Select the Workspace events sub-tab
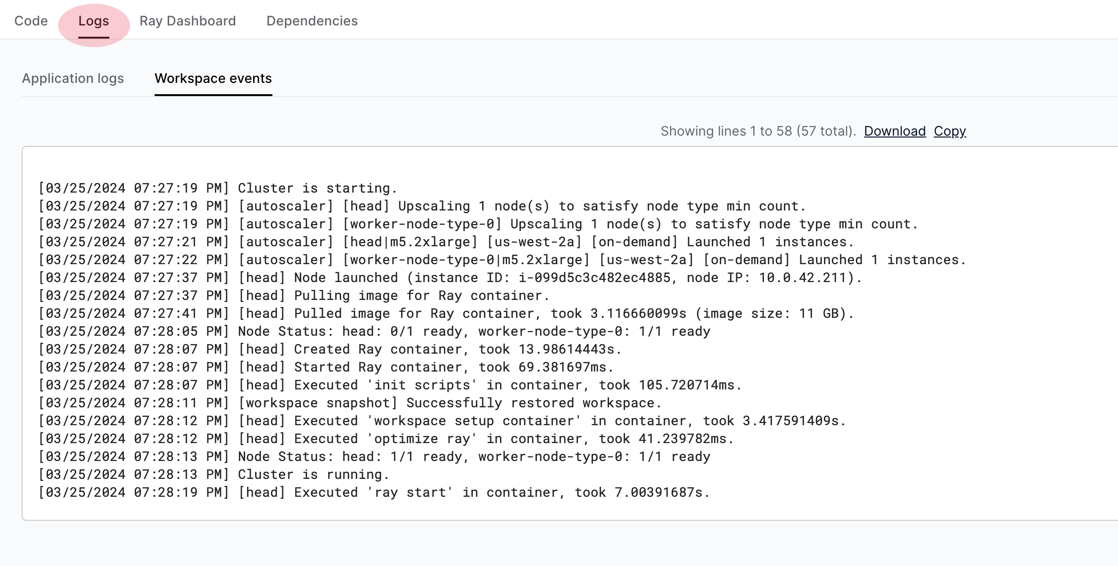This screenshot has height=566, width=1118. click(213, 78)
